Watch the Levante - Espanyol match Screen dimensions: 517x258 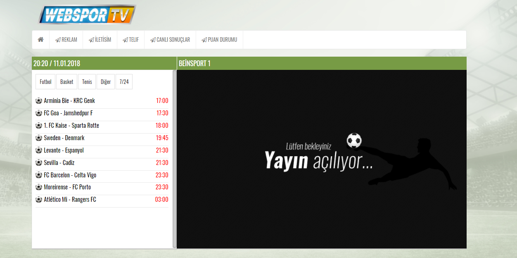tap(64, 150)
